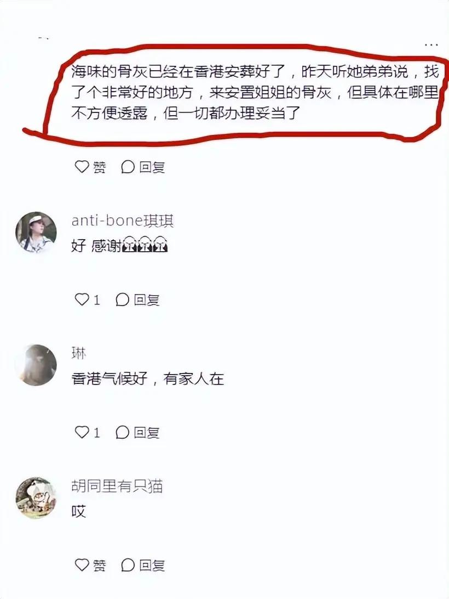The image size is (449, 599).
Task: Select the comment text 香港气候好，有家人在
Action: click(148, 378)
